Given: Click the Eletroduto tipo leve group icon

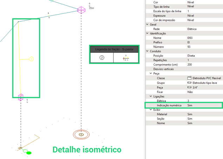Looking at the screenshot, I should (189, 82).
